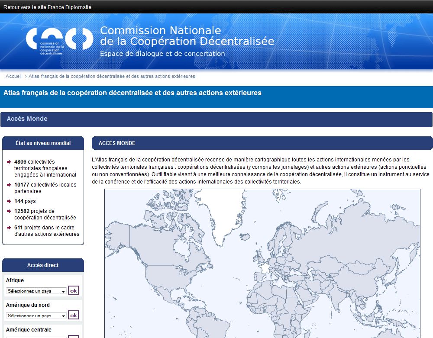Select the Accès Monde section bar

[x=216, y=119]
